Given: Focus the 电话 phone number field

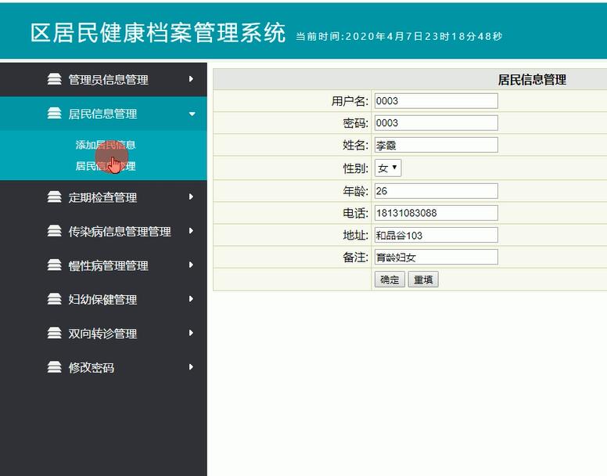Looking at the screenshot, I should coord(436,213).
